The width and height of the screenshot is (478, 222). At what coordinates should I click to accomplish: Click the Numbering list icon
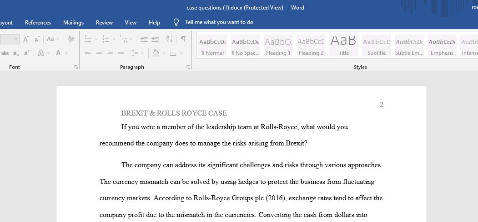(106, 39)
